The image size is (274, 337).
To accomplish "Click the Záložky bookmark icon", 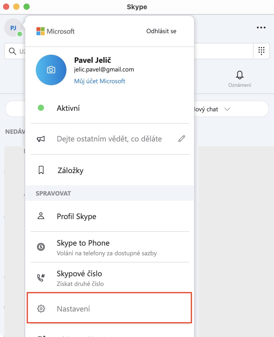I will point(41,170).
